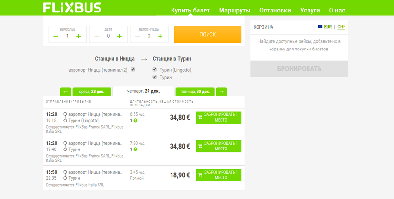Click the 18:50 departure time
This screenshot has height=199, width=394.
click(x=51, y=172)
